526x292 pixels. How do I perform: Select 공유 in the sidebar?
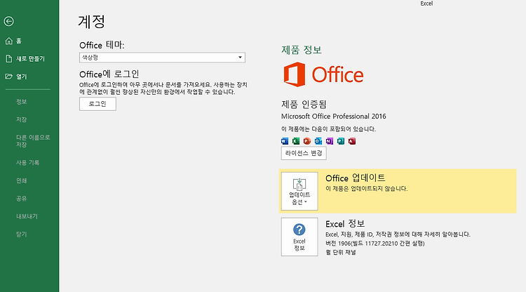(x=22, y=199)
